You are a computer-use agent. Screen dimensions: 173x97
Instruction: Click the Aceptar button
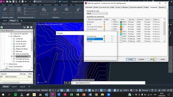pos(131,59)
